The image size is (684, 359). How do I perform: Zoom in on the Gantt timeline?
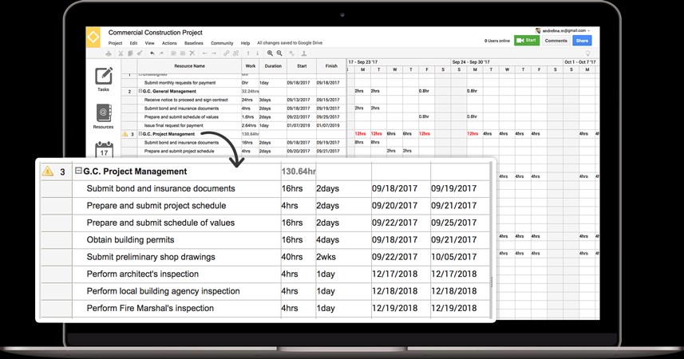coord(270,53)
